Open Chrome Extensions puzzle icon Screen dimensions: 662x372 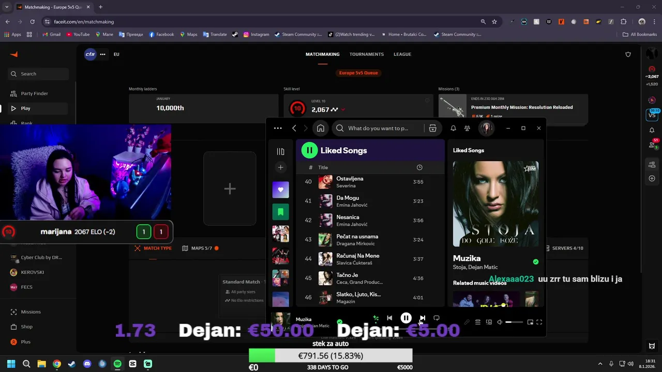(x=624, y=22)
